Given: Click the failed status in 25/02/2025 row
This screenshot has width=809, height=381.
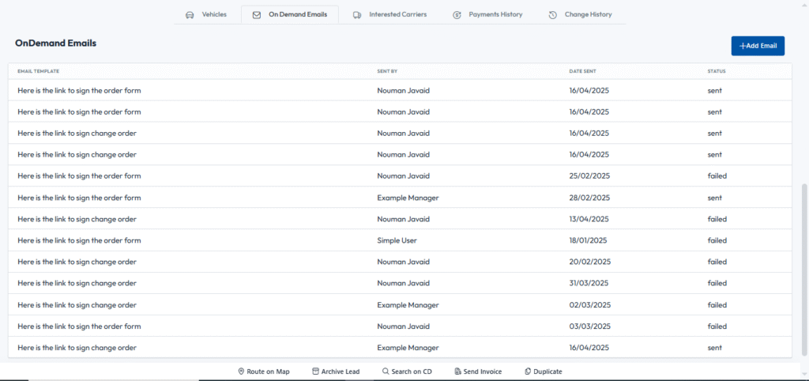Looking at the screenshot, I should pos(717,176).
